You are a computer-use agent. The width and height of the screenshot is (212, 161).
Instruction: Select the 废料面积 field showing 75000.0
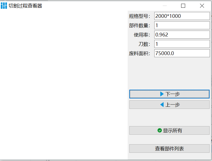tap(182, 53)
